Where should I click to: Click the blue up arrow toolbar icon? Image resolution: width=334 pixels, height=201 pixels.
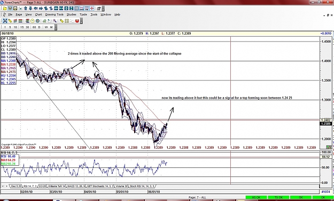[x=26, y=9]
